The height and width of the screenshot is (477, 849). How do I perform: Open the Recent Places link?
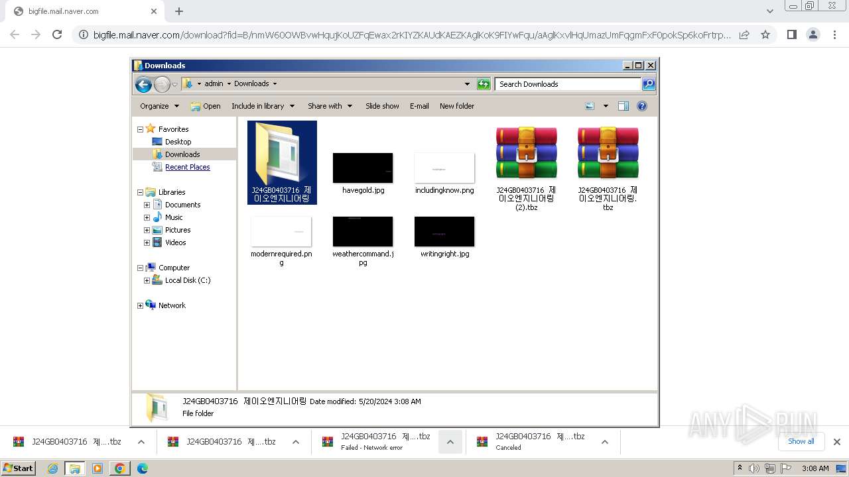coord(188,167)
